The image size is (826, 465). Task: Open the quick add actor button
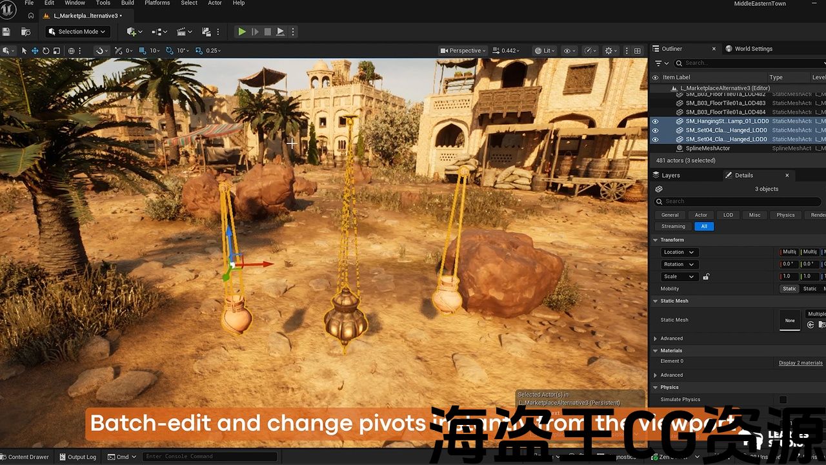[135, 32]
